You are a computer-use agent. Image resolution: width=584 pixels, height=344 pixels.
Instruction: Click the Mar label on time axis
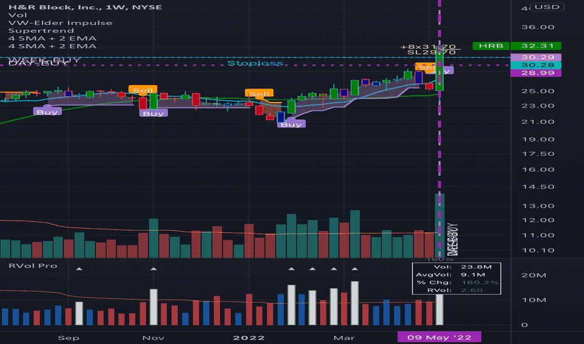pos(344,338)
